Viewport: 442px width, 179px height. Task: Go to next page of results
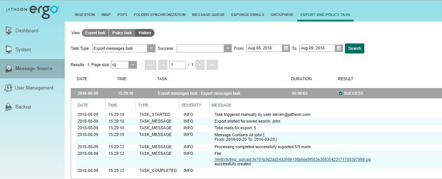click(199, 65)
